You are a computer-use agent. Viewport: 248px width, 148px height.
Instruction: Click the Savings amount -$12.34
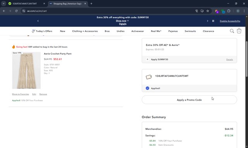[228, 135]
